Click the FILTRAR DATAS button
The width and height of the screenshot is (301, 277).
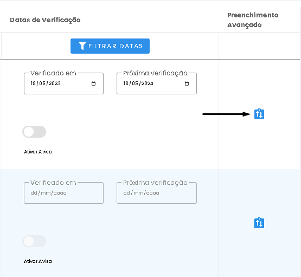tap(110, 46)
